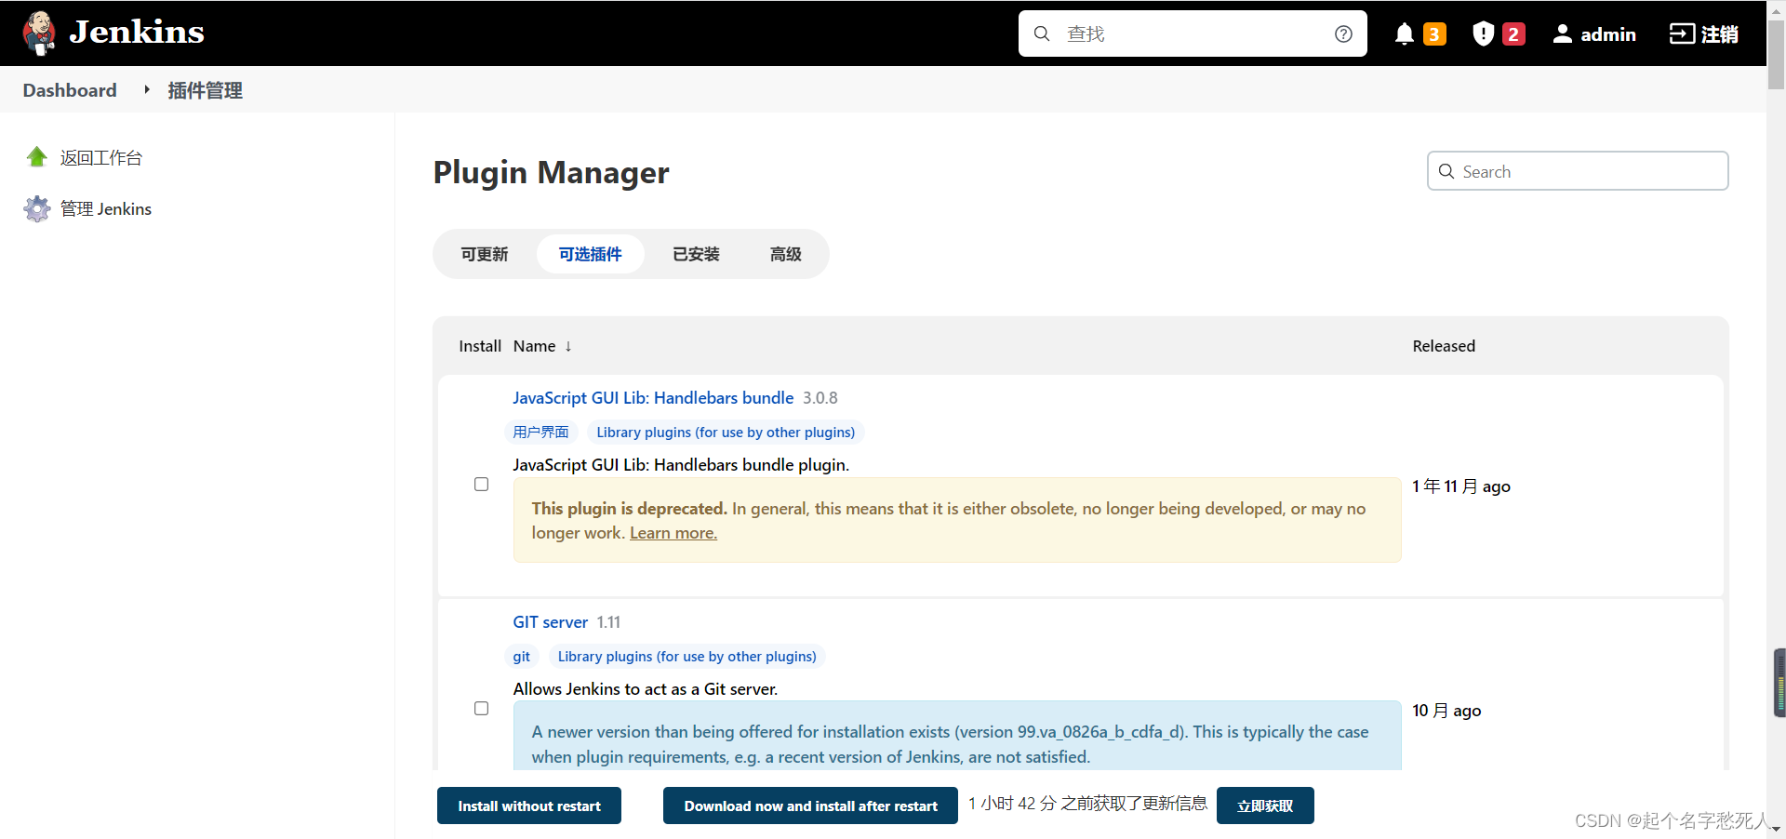Open the 已安装 tab
Screen dimensions: 1786x839
(697, 254)
